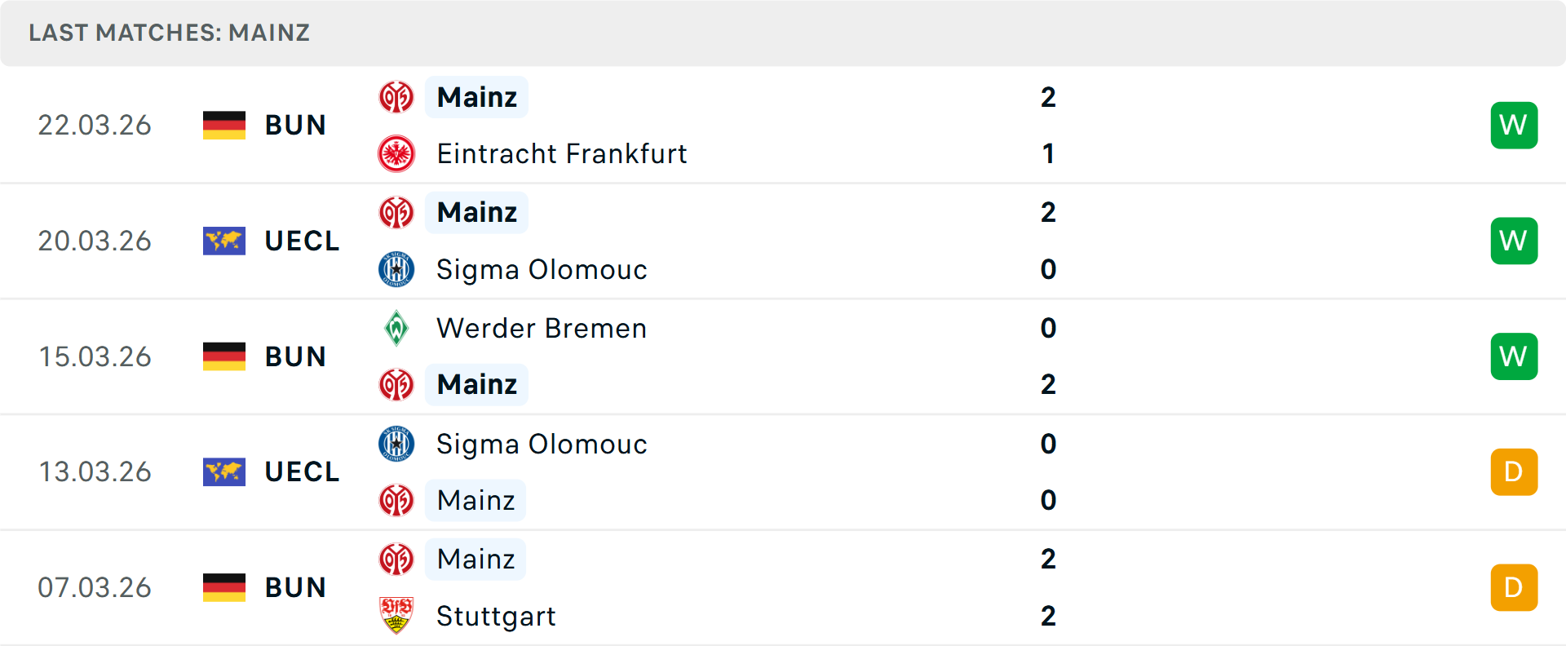The height and width of the screenshot is (646, 1566).
Task: Click the W badge for Frankfurt match
Action: tap(1514, 125)
